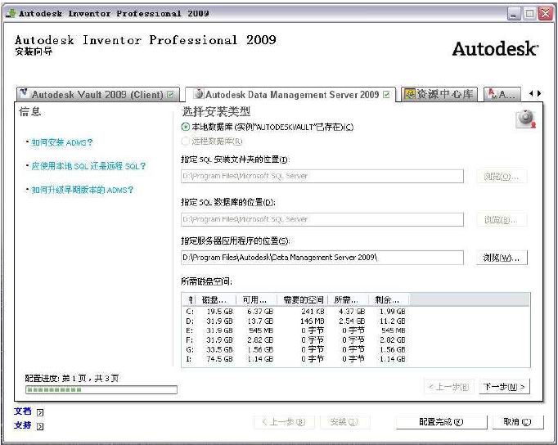The image size is (558, 445).
Task: Click the bottom < 上一步(B) button
Action: tap(284, 422)
